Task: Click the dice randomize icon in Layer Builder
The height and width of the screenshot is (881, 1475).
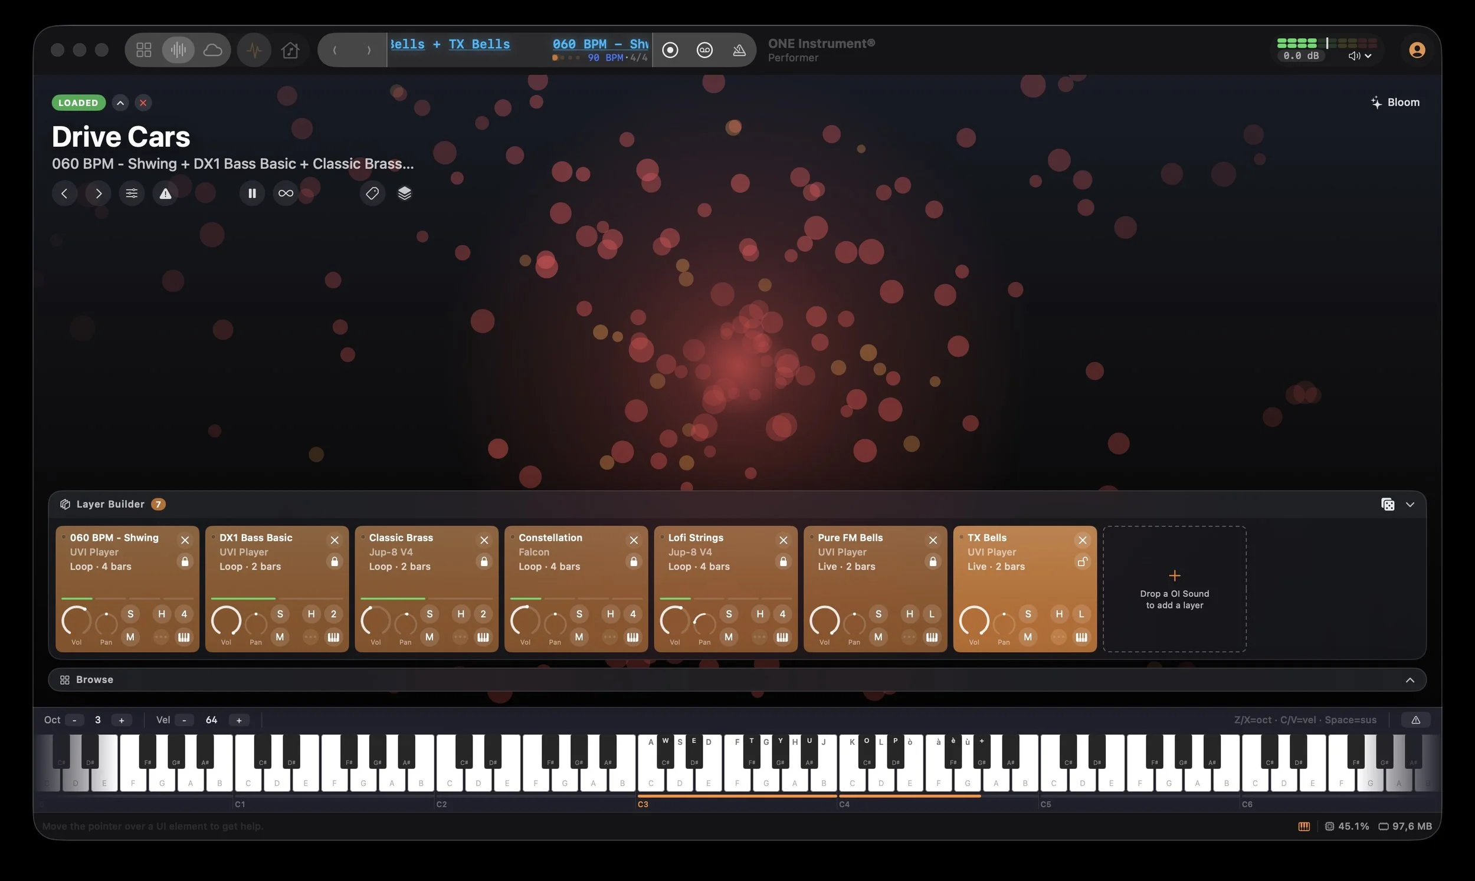Action: tap(1388, 504)
